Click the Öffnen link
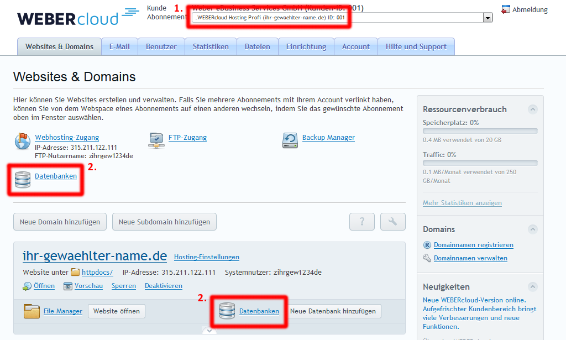Screen dimensions: 566x340 pyautogui.click(x=44, y=286)
